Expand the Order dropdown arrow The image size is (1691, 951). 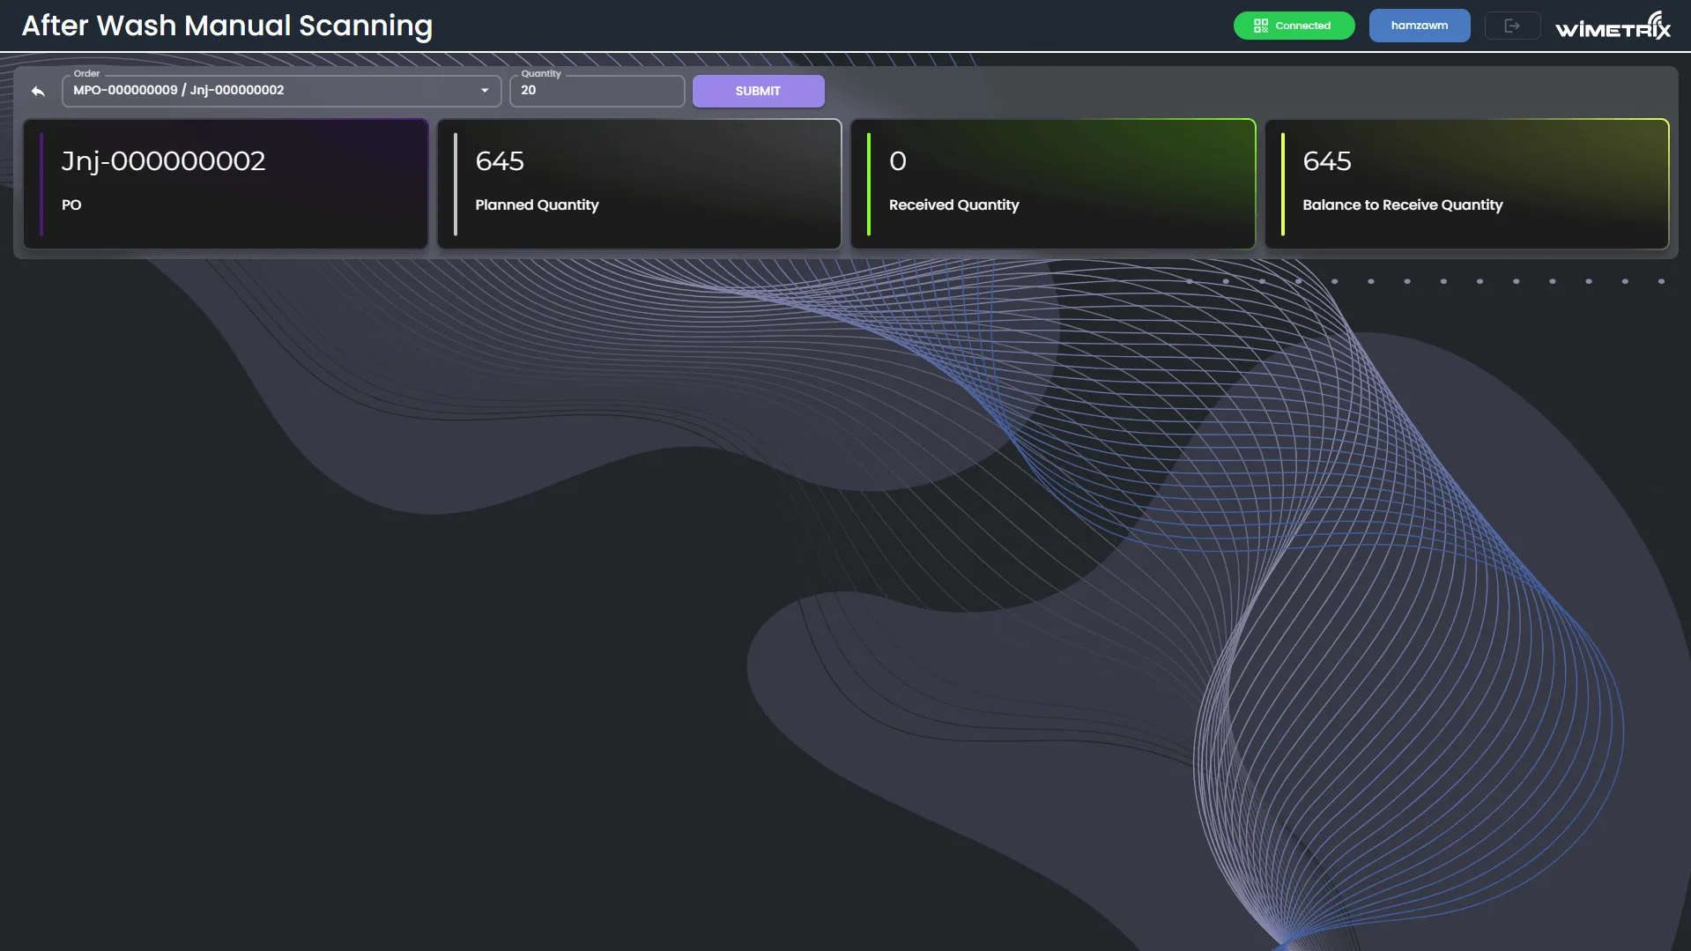(485, 91)
